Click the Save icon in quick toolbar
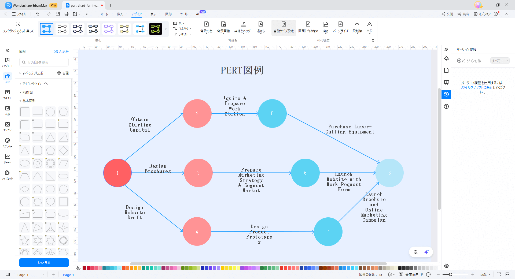This screenshot has width=515, height=279. pyautogui.click(x=57, y=14)
